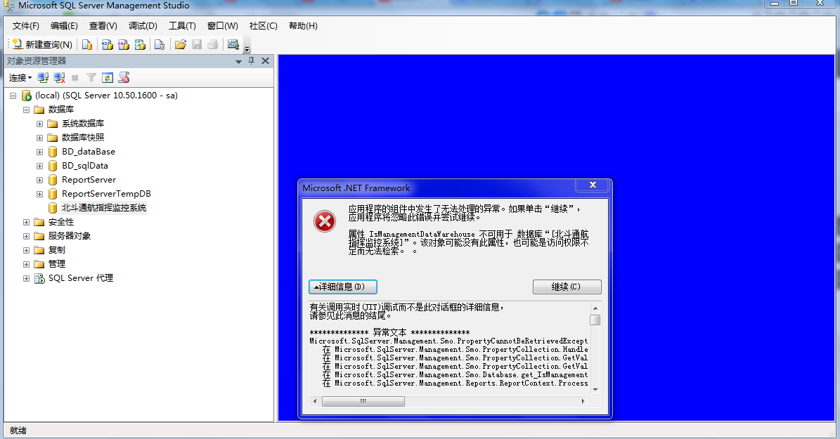Open the 文件(F) menu
The width and height of the screenshot is (840, 439).
[26, 26]
